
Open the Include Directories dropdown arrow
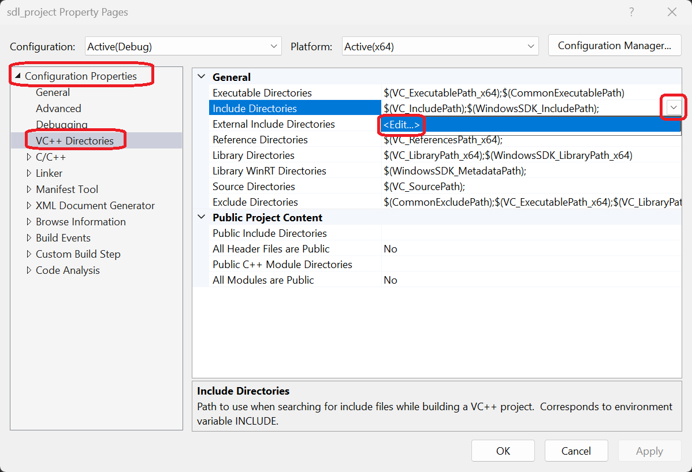(x=672, y=107)
